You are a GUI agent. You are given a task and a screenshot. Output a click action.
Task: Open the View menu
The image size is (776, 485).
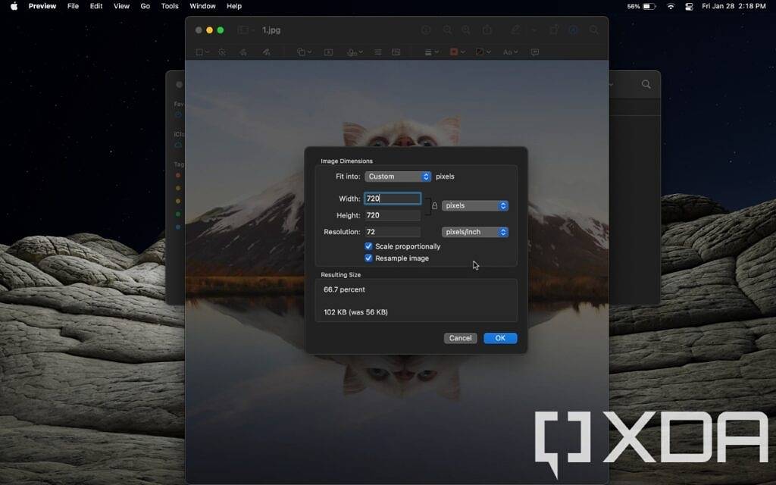coord(121,6)
